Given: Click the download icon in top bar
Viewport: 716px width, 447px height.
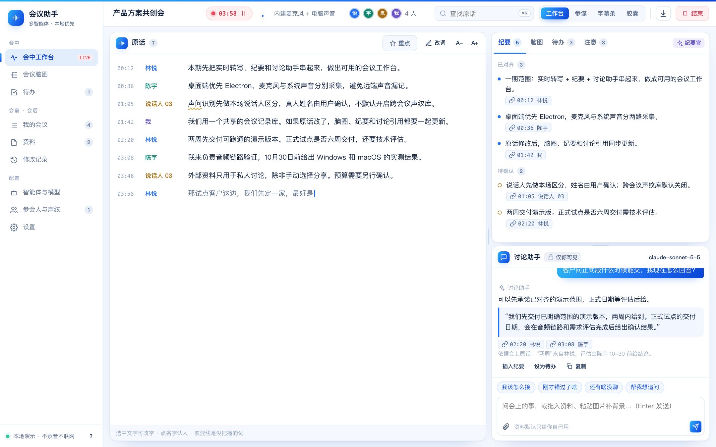Looking at the screenshot, I should (663, 14).
